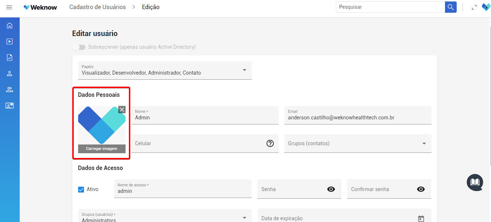Open the user groups sidebar icon
The image size is (491, 222).
[x=9, y=90]
